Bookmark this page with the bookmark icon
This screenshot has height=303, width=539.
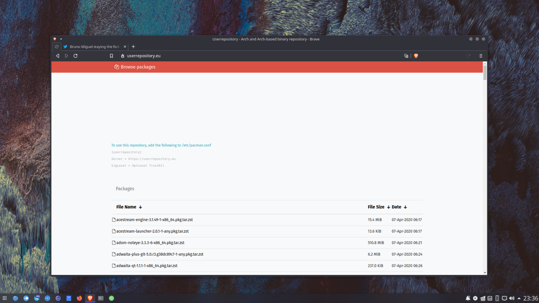click(x=111, y=56)
